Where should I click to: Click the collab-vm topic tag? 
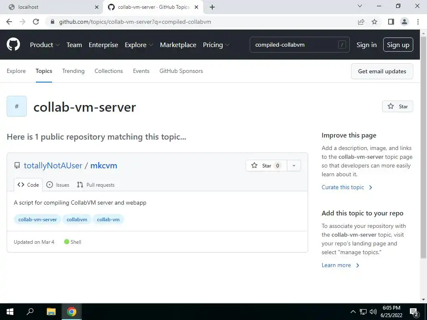tap(108, 219)
